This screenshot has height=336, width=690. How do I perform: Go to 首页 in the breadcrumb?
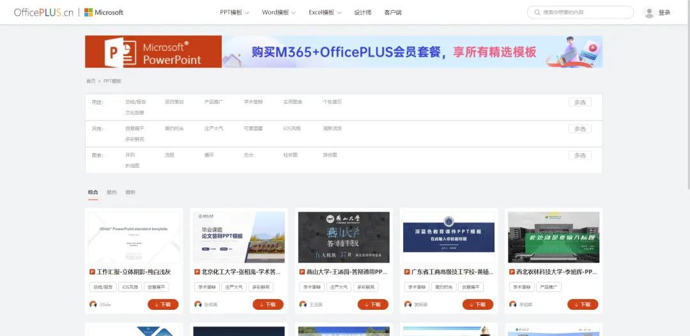pyautogui.click(x=91, y=81)
